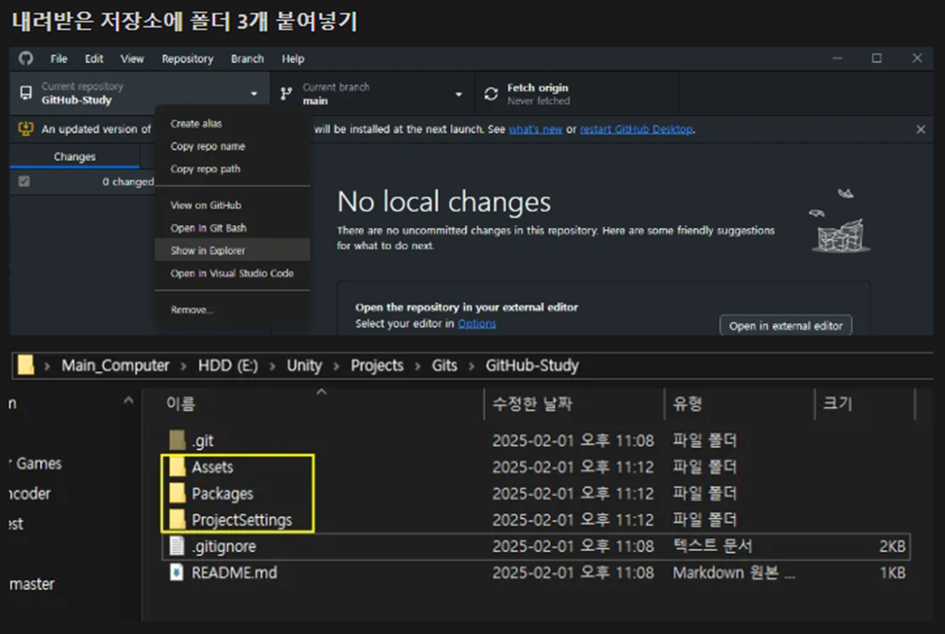The image size is (945, 634).
Task: Select Copy repo path in context menu
Action: point(233,170)
